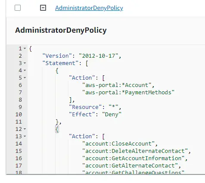Image resolution: width=205 pixels, height=183 pixels.
Task: Fold the code block at line 1
Action: click(25, 49)
